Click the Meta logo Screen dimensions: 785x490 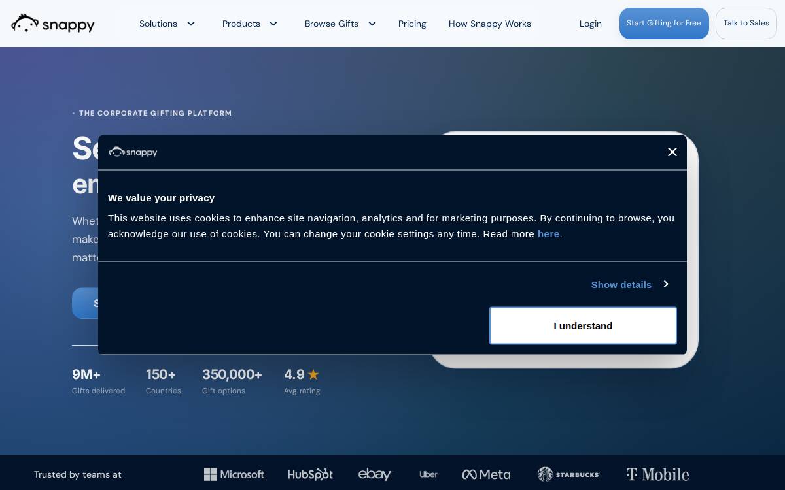[486, 474]
